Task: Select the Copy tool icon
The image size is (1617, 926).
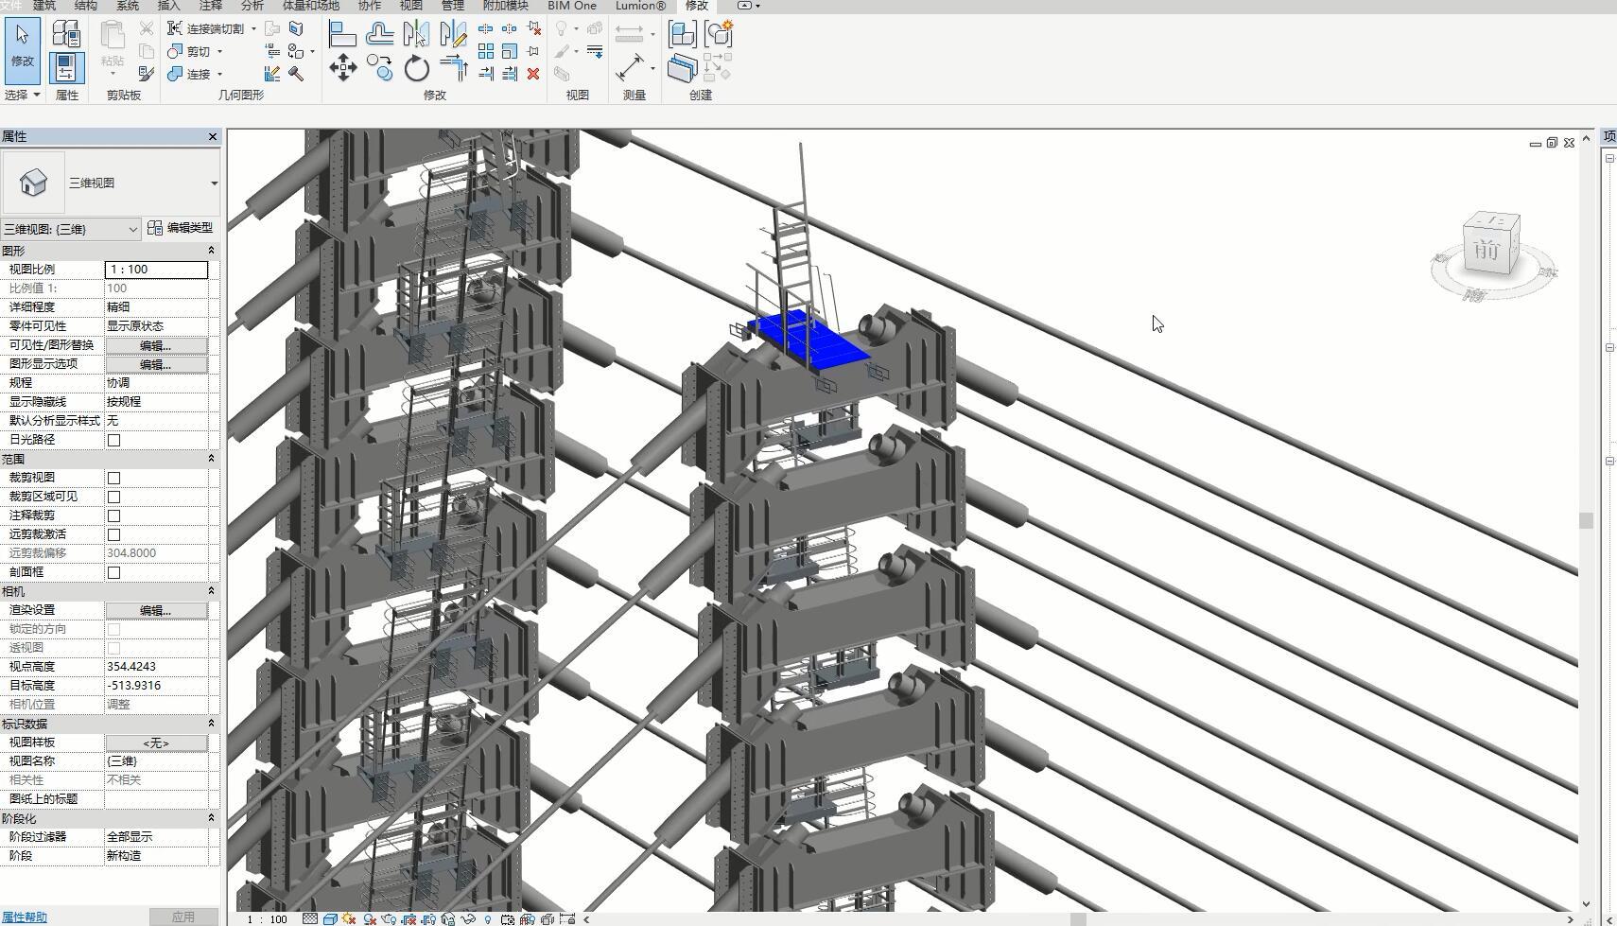Action: point(379,67)
